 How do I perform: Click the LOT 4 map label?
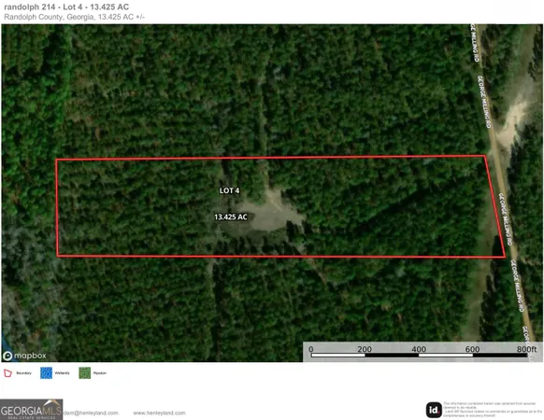[229, 190]
